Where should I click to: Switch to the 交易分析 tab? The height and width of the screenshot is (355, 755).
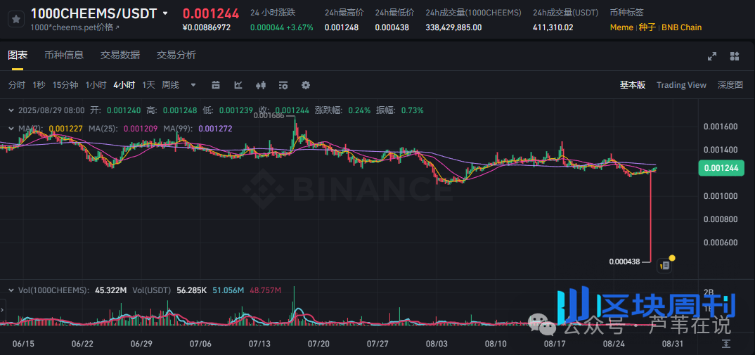pyautogui.click(x=176, y=55)
